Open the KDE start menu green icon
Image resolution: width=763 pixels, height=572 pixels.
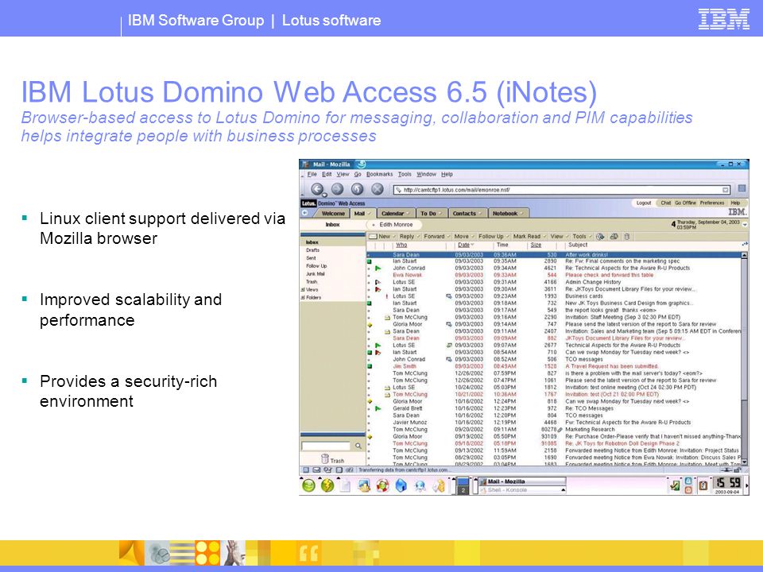pyautogui.click(x=309, y=485)
